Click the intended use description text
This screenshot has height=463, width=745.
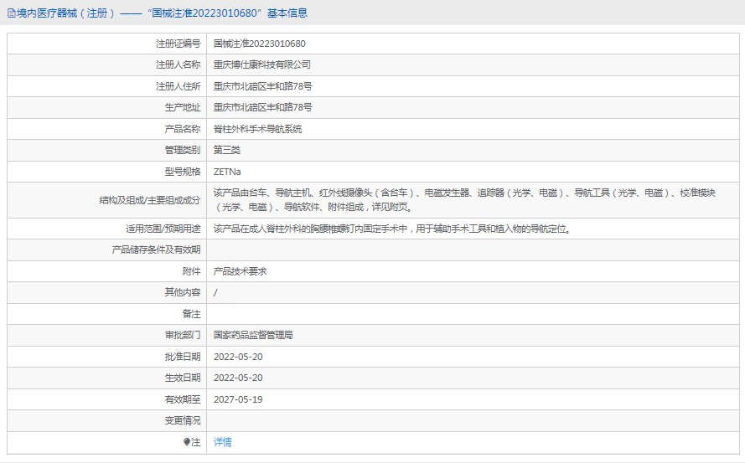click(392, 229)
